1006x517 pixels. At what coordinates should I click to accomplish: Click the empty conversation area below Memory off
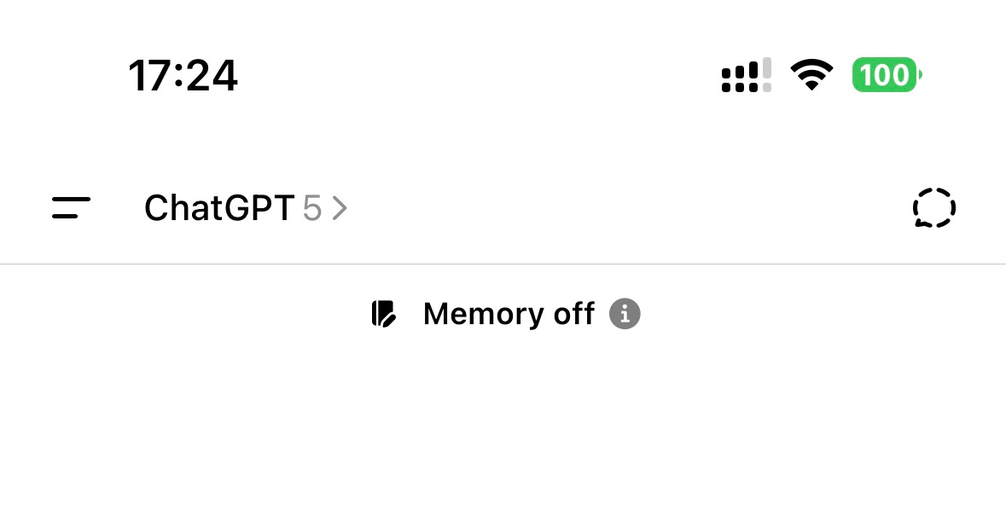pyautogui.click(x=503, y=427)
